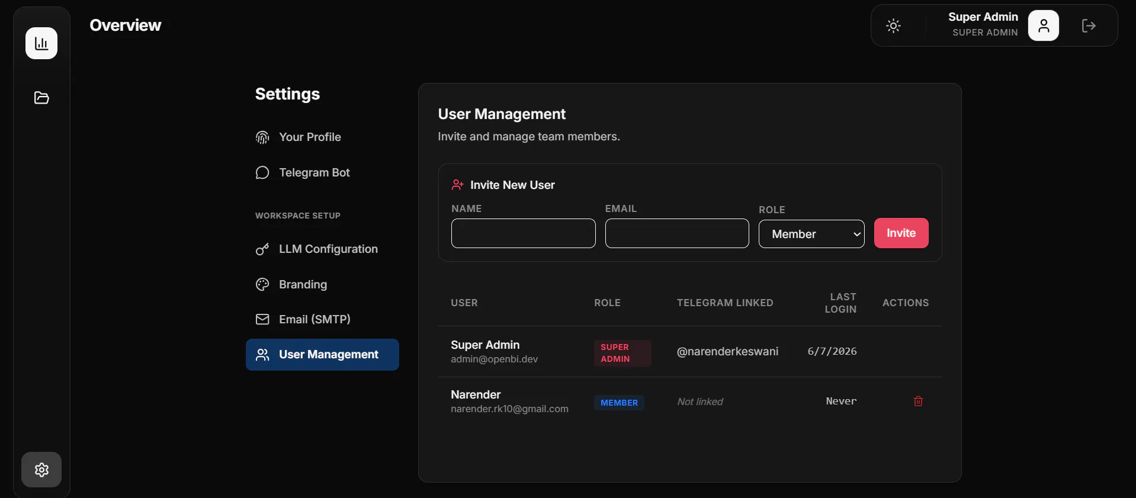Click admin@openbi.dev email text

[495, 359]
